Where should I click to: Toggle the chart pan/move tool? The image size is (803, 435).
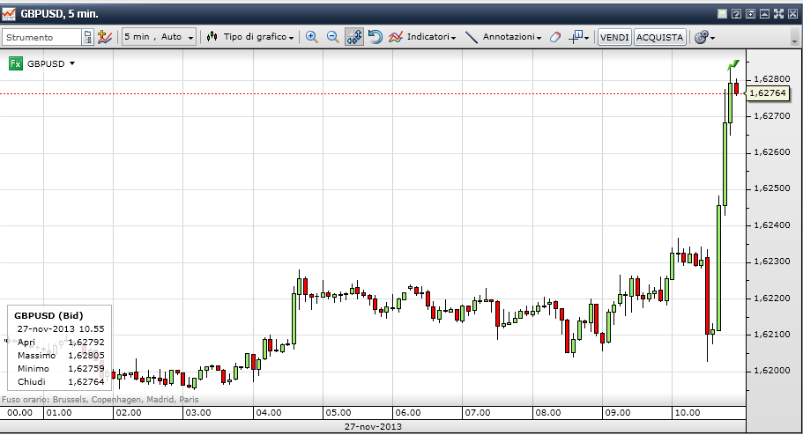tap(354, 37)
